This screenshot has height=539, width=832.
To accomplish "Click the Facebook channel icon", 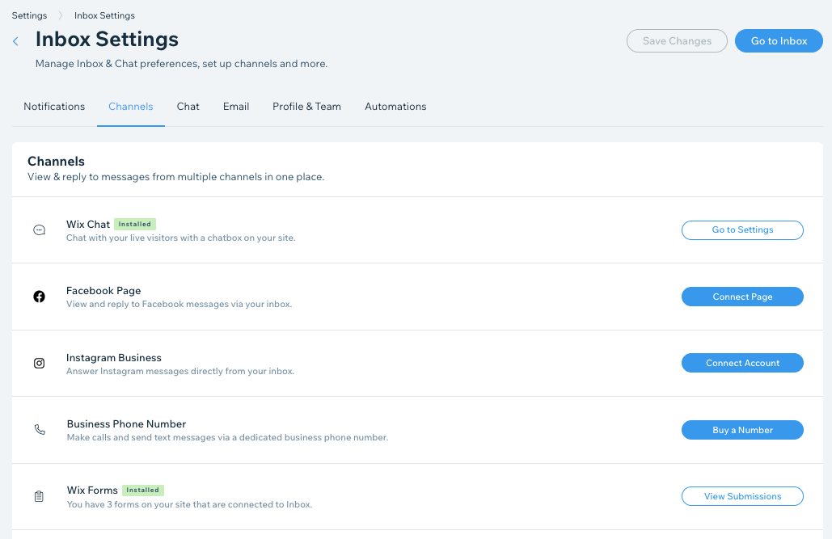I will (39, 296).
